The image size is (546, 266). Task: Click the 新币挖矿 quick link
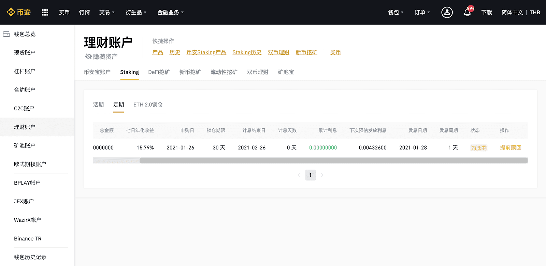click(x=306, y=52)
